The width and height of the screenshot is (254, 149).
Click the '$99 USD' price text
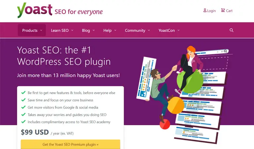click(35, 132)
